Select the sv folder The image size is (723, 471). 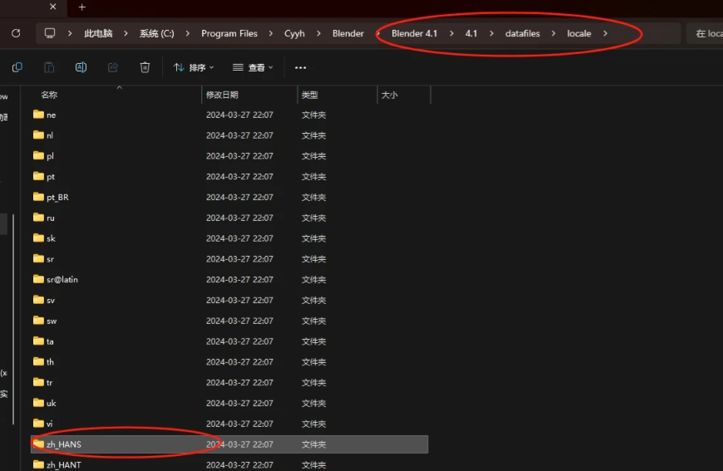click(229, 300)
